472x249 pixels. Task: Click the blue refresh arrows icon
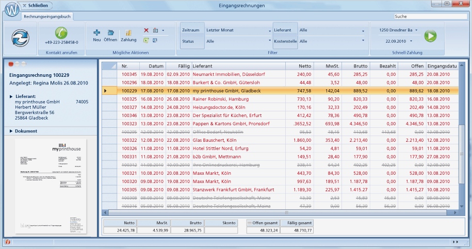20,39
